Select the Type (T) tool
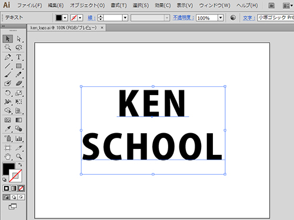The width and height of the screenshot is (294, 220). (x=19, y=57)
